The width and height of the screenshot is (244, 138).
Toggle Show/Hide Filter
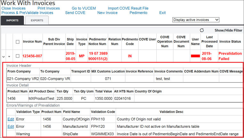point(228,30)
